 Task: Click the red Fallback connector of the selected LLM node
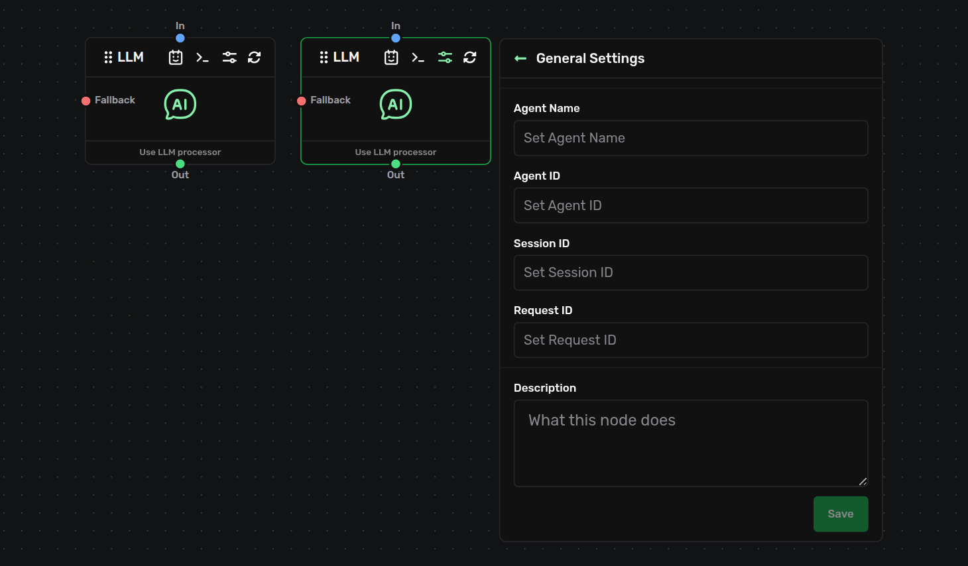302,101
